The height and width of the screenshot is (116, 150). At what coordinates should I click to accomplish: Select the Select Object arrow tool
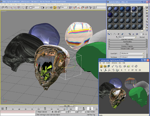(23, 8)
